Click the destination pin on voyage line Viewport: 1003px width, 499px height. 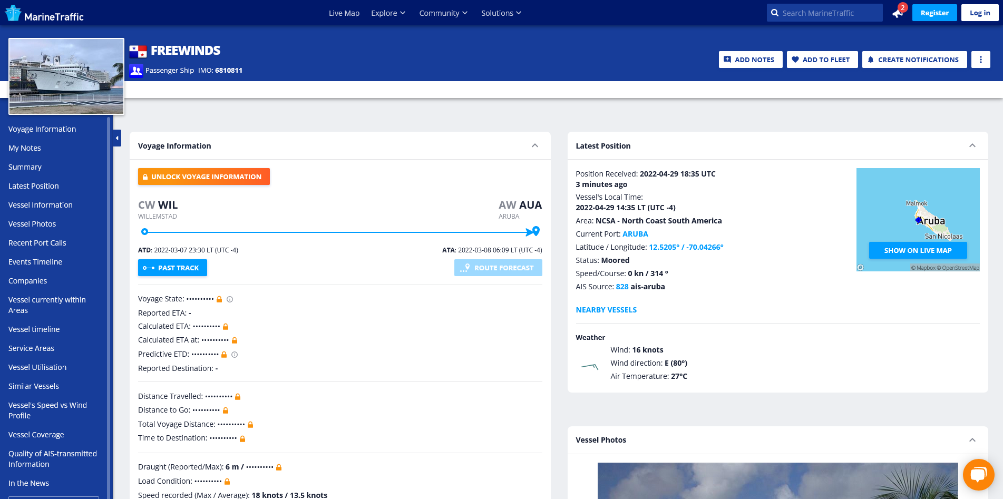(x=536, y=231)
